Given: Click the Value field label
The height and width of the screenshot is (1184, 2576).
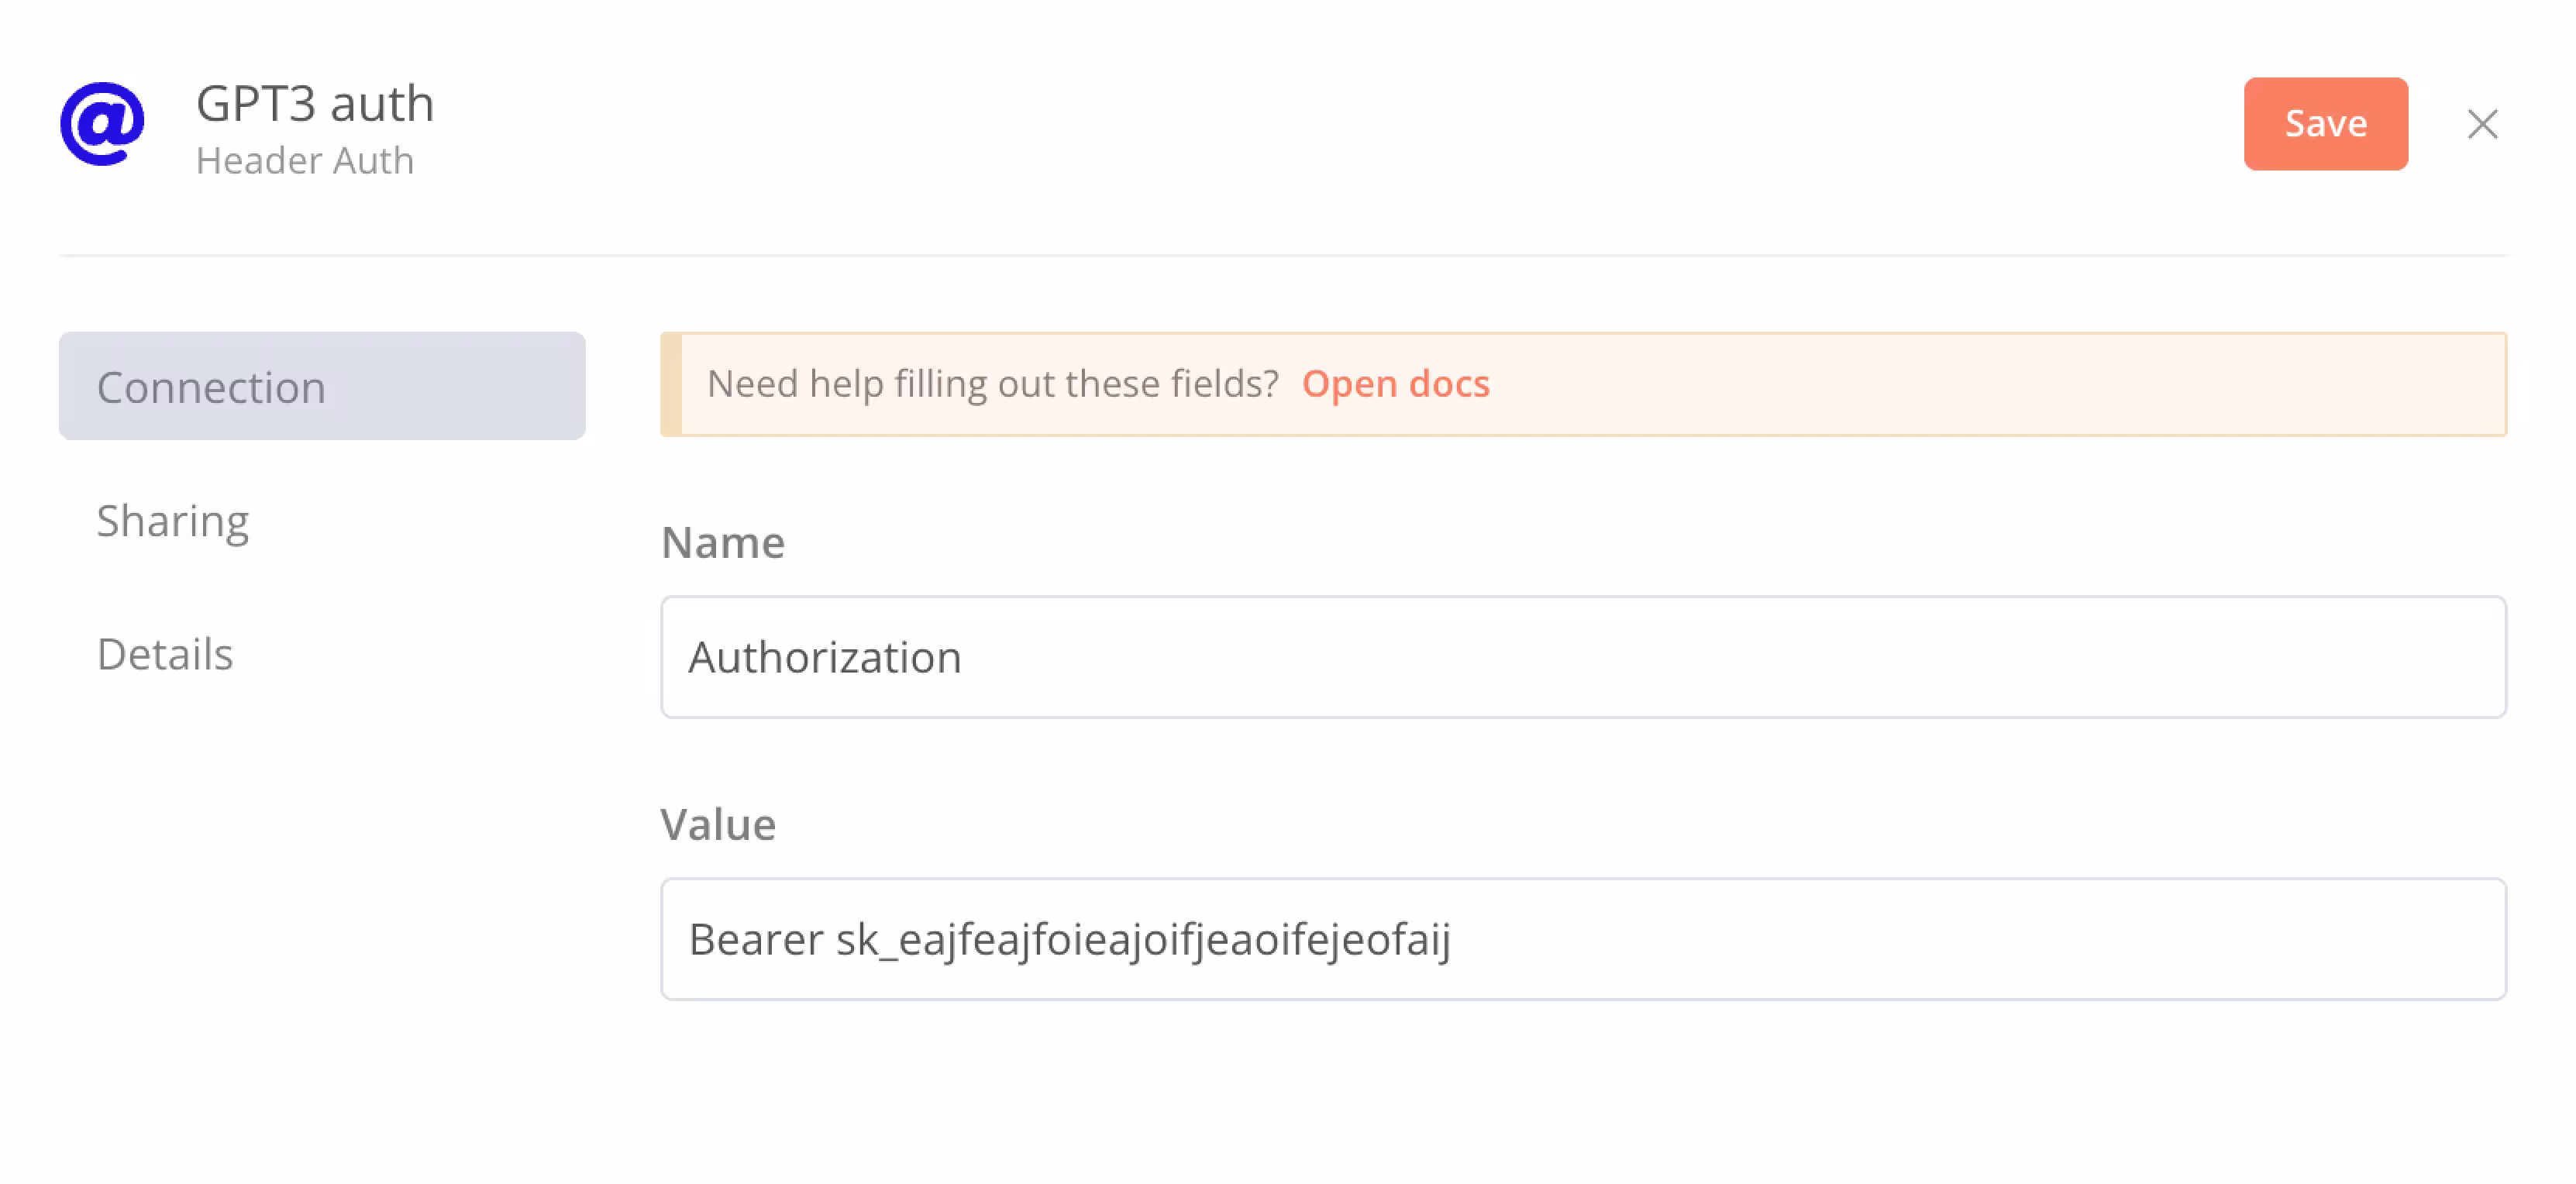Looking at the screenshot, I should [x=718, y=825].
